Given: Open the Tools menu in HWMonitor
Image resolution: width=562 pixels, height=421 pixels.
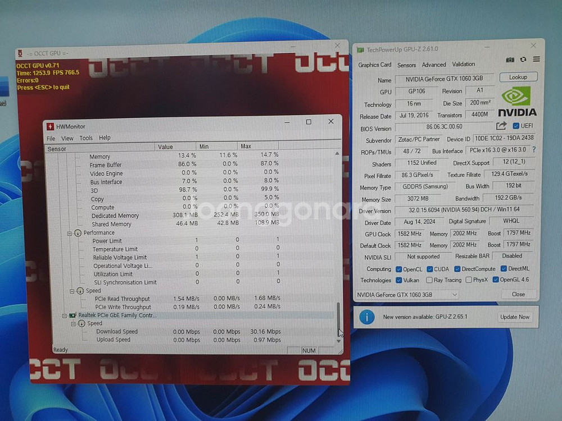Looking at the screenshot, I should click(86, 138).
